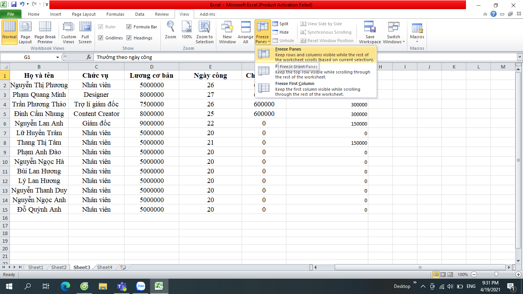Go to the last sheet navigation arrow
Screen dimensions: 523x294
pos(20,267)
